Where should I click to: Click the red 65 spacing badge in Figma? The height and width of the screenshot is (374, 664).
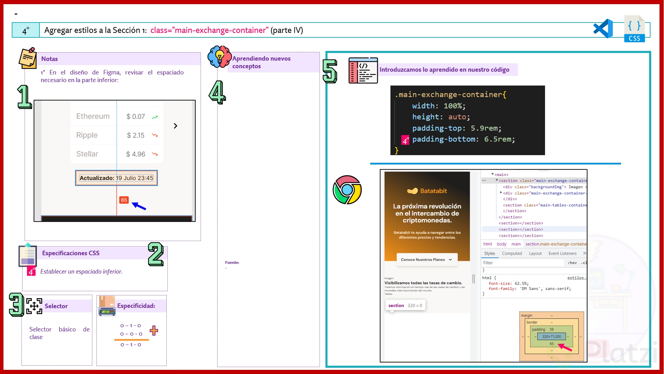[124, 200]
